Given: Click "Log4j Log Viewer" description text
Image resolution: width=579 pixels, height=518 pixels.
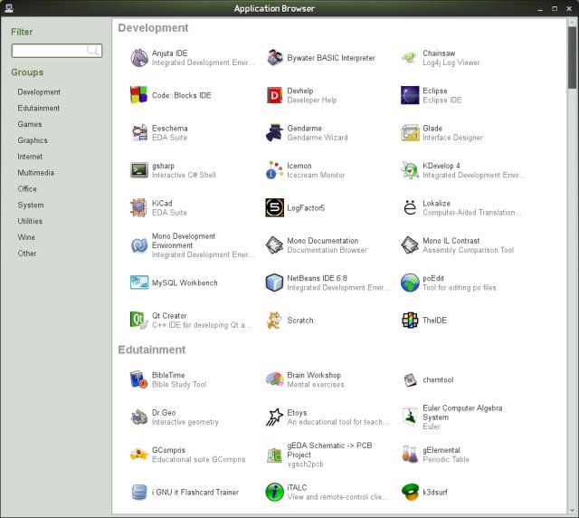Looking at the screenshot, I should (451, 62).
